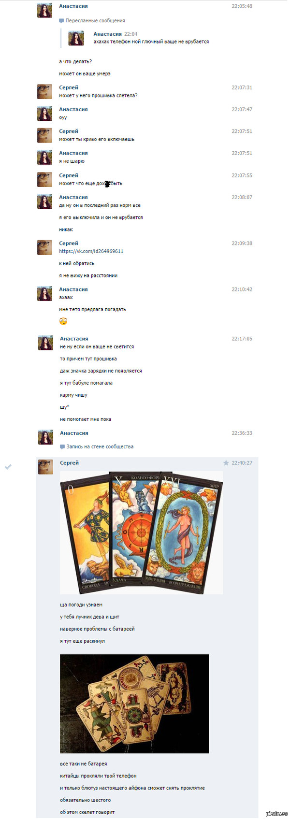
Task: Open the three tarot cards image
Action: coord(142,532)
